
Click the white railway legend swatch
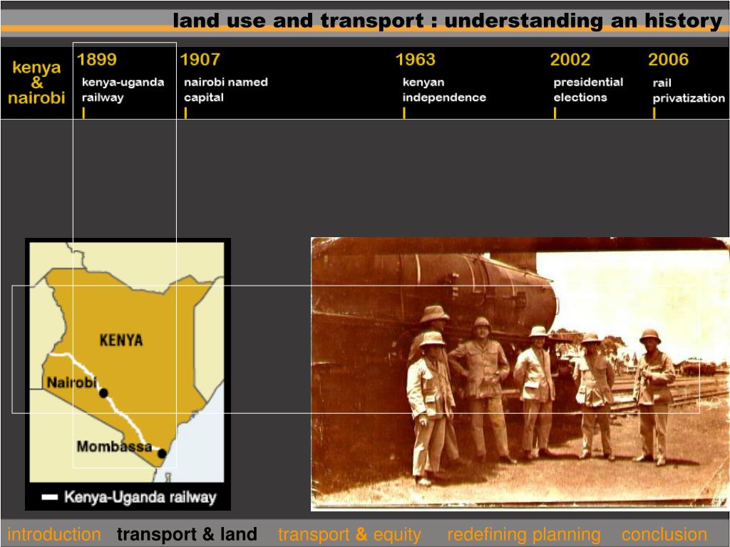50,496
